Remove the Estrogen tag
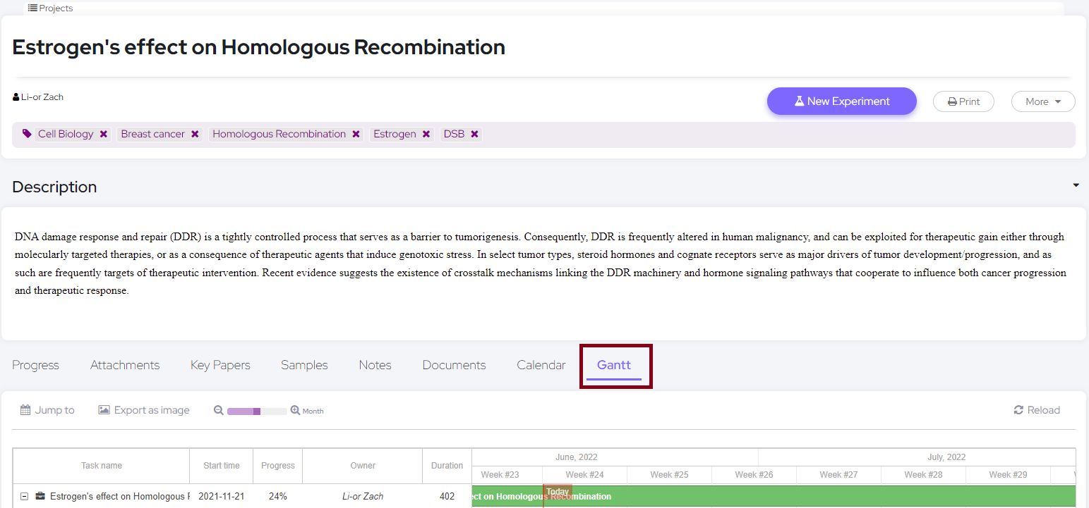The height and width of the screenshot is (508, 1089). (x=426, y=134)
